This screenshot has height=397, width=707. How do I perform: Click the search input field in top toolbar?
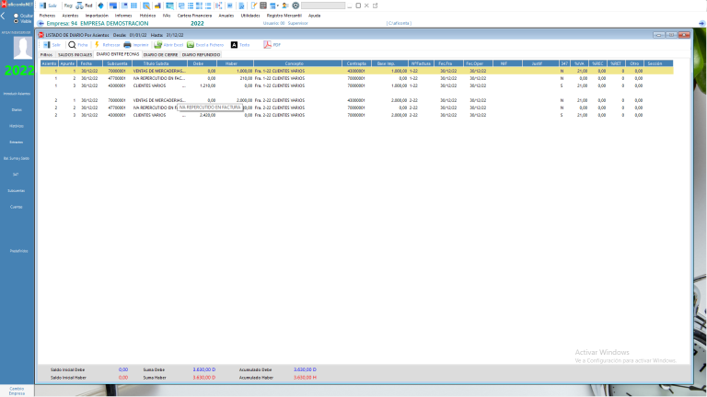pos(323,6)
